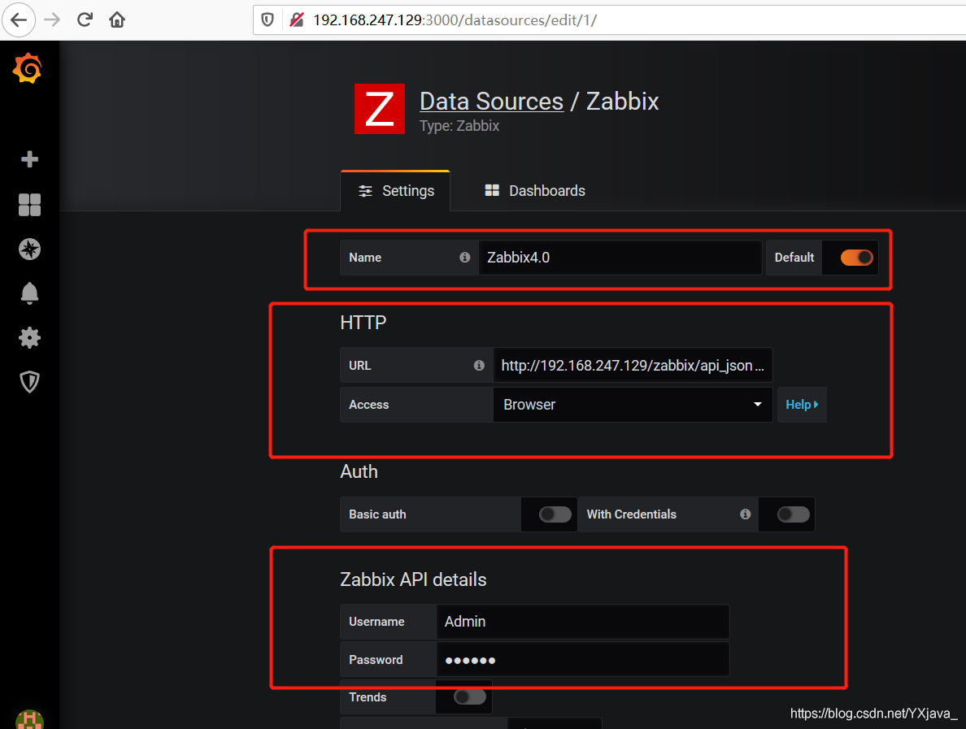This screenshot has height=729, width=966.
Task: Follow the Data Sources breadcrumb link
Action: pos(491,101)
